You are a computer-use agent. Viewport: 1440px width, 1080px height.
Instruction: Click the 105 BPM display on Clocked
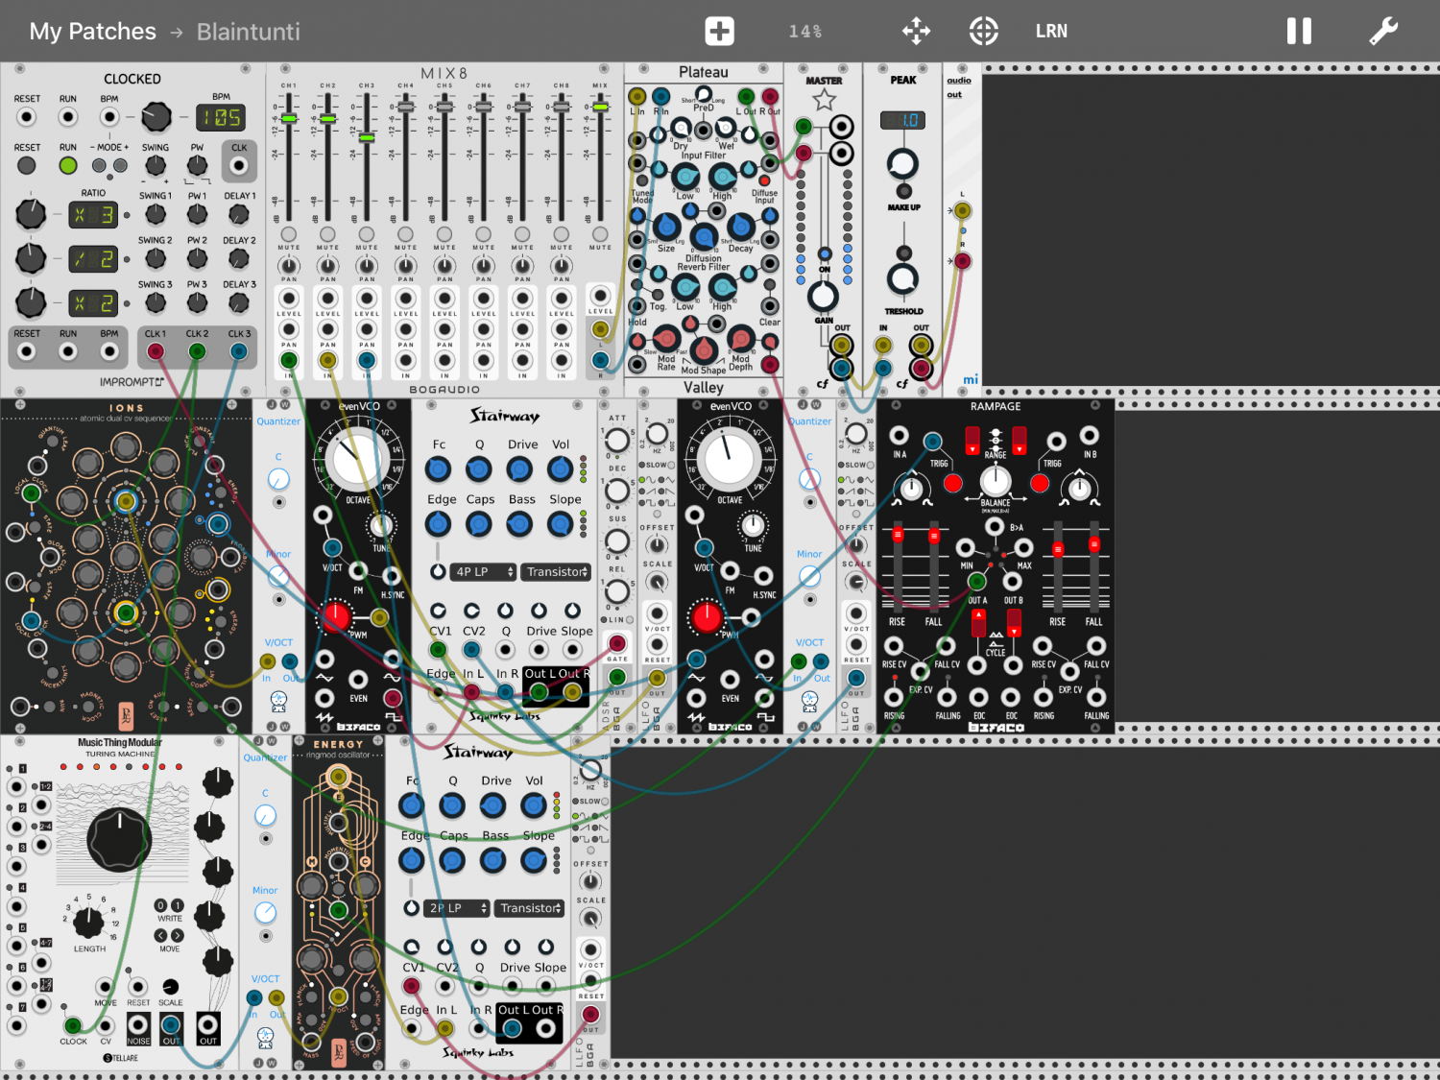(x=221, y=118)
